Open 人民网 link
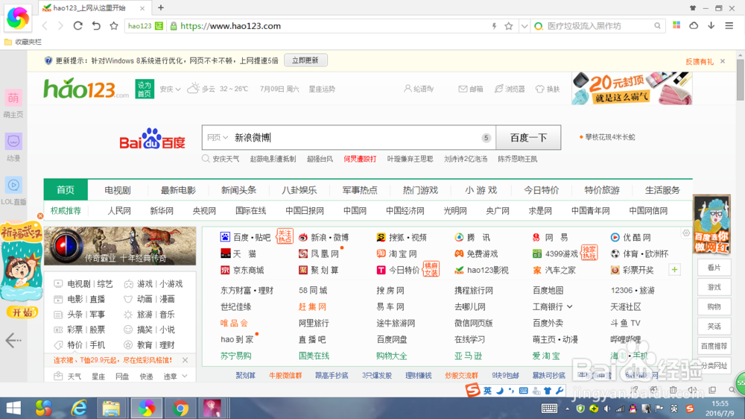This screenshot has height=419, width=745. [118, 211]
